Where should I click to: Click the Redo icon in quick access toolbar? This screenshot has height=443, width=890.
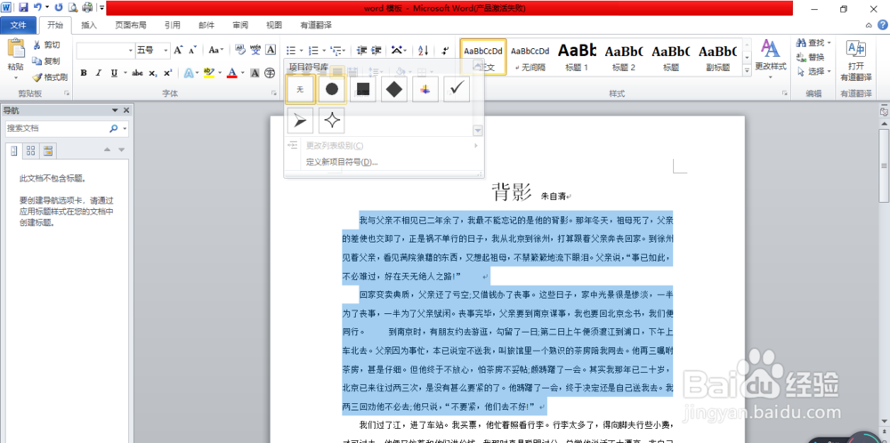point(59,7)
